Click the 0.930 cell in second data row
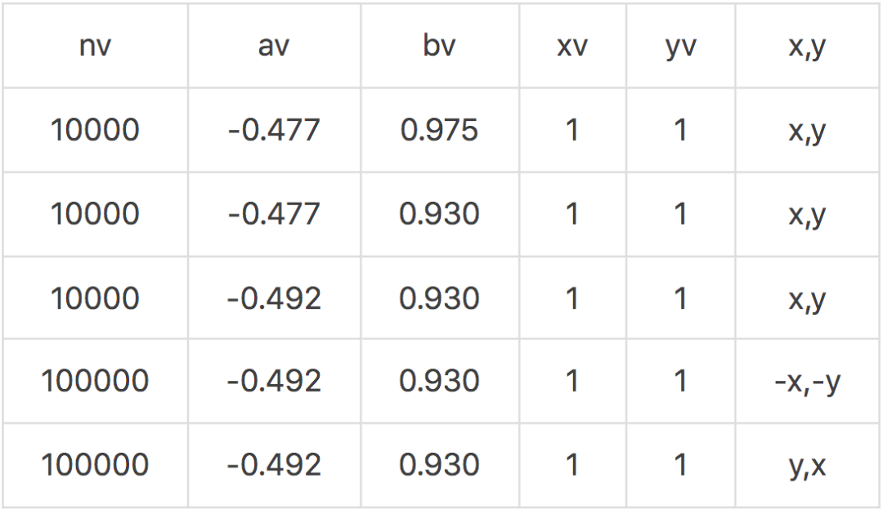 coord(439,214)
